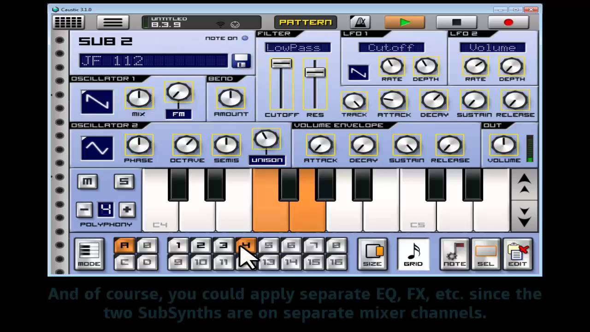Screen dimensions: 590x332
Task: Select pattern bank A
Action: point(124,245)
